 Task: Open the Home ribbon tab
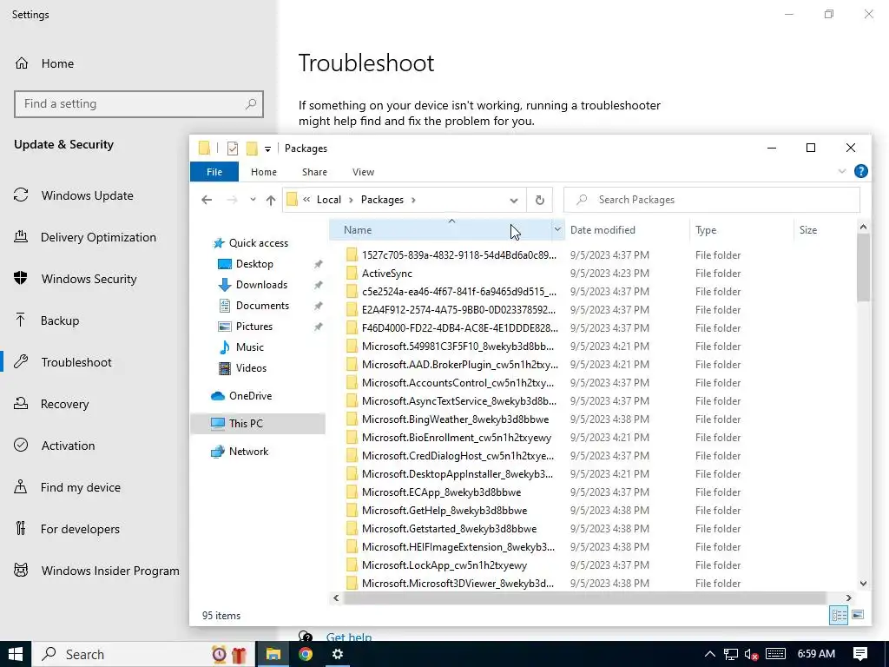point(264,172)
